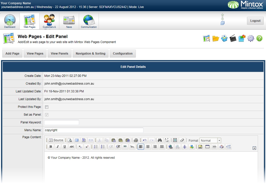Click the green help question mark icon
This screenshot has height=185, width=266.
pos(259,39)
